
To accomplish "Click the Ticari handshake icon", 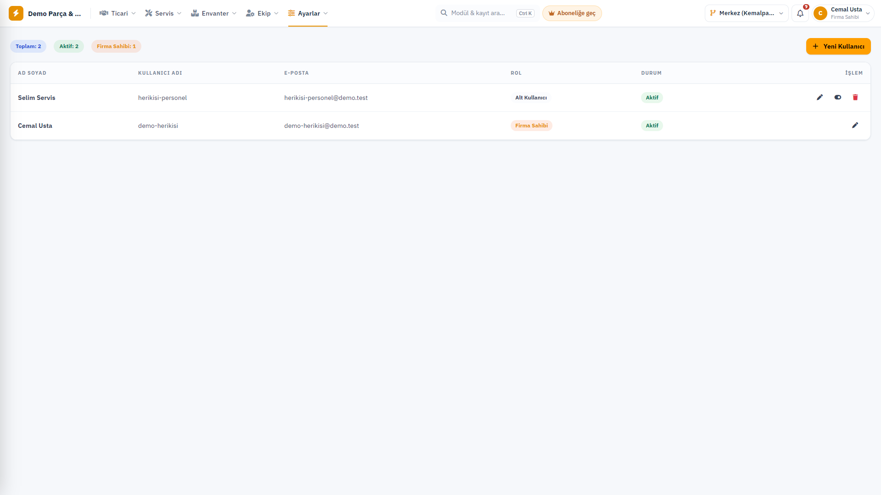I will click(x=104, y=13).
